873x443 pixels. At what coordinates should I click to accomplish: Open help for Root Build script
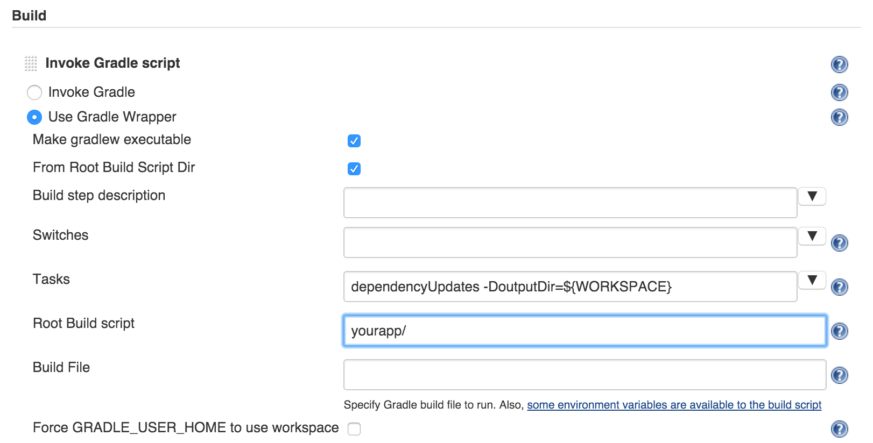tap(839, 331)
